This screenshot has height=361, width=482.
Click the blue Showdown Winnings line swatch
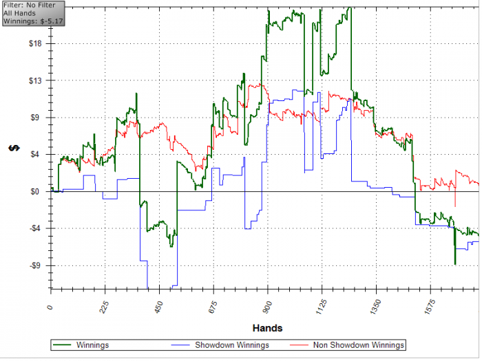pos(180,345)
